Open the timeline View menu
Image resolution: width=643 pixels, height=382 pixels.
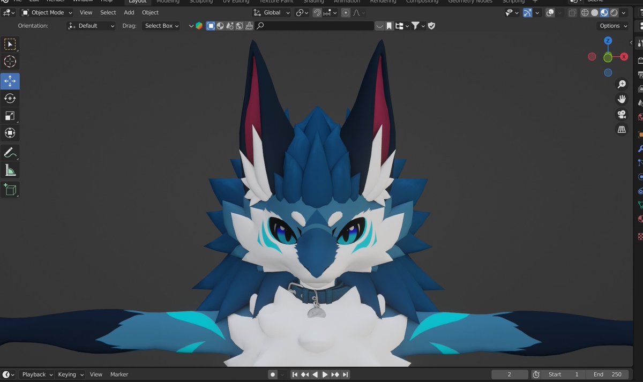(96, 374)
